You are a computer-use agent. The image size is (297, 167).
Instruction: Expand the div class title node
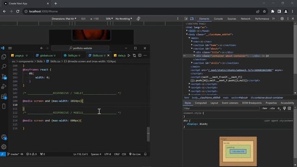tap(194, 52)
